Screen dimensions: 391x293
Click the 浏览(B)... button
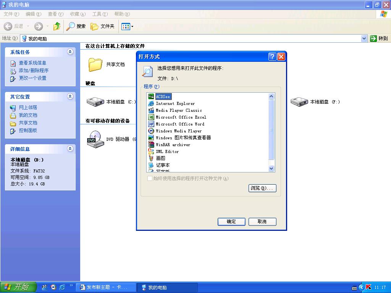[262, 188]
